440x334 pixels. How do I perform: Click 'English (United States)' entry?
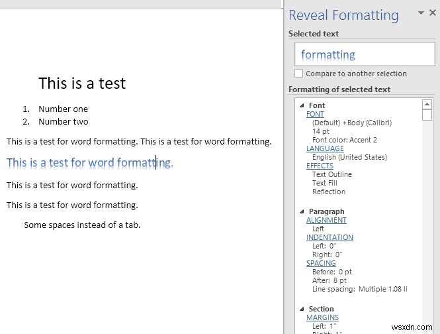[x=349, y=157]
